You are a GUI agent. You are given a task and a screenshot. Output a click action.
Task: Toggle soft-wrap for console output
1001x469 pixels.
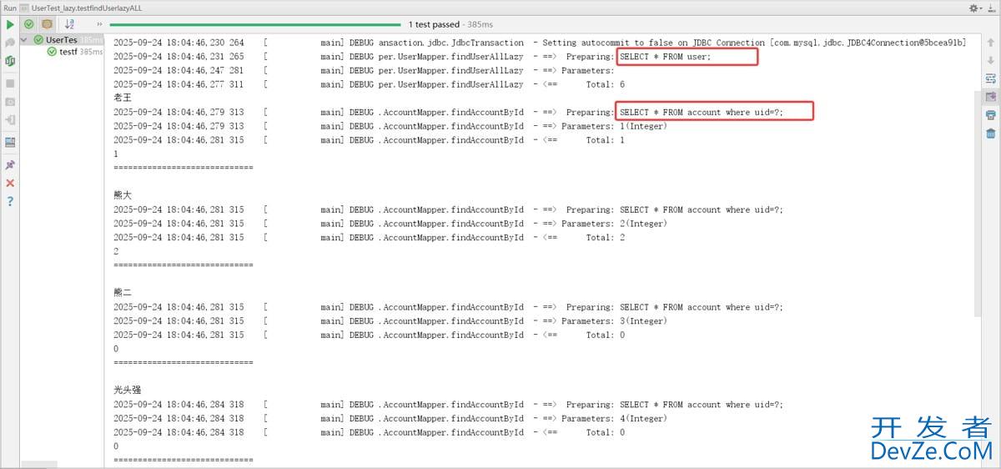990,78
